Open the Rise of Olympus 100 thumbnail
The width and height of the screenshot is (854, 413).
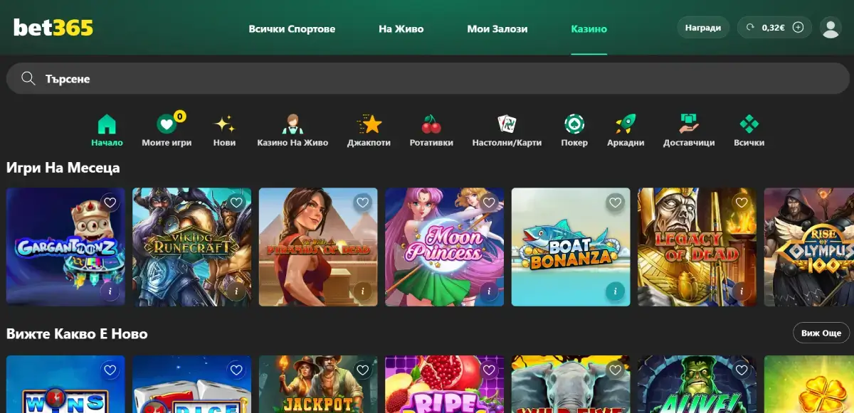pyautogui.click(x=809, y=247)
